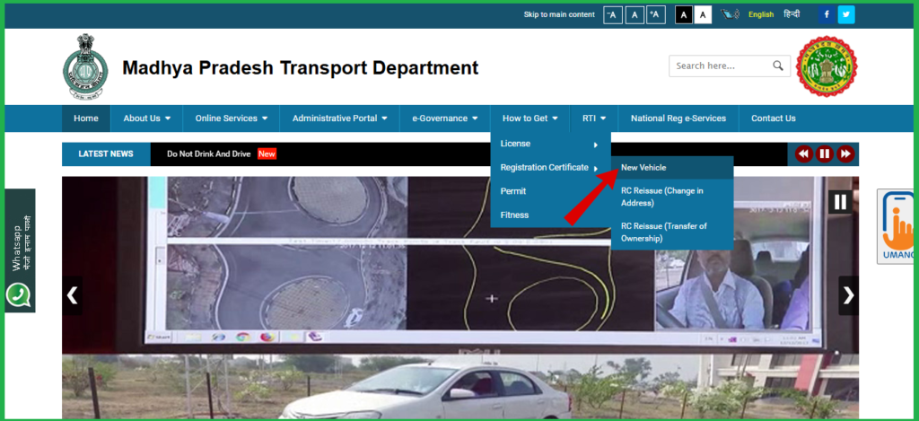Image resolution: width=919 pixels, height=421 pixels.
Task: Increase font size with the +A button
Action: [656, 14]
